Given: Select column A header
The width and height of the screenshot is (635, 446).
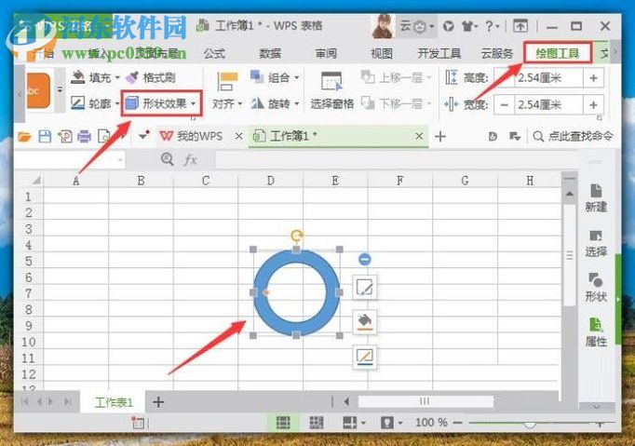Looking at the screenshot, I should click(76, 181).
